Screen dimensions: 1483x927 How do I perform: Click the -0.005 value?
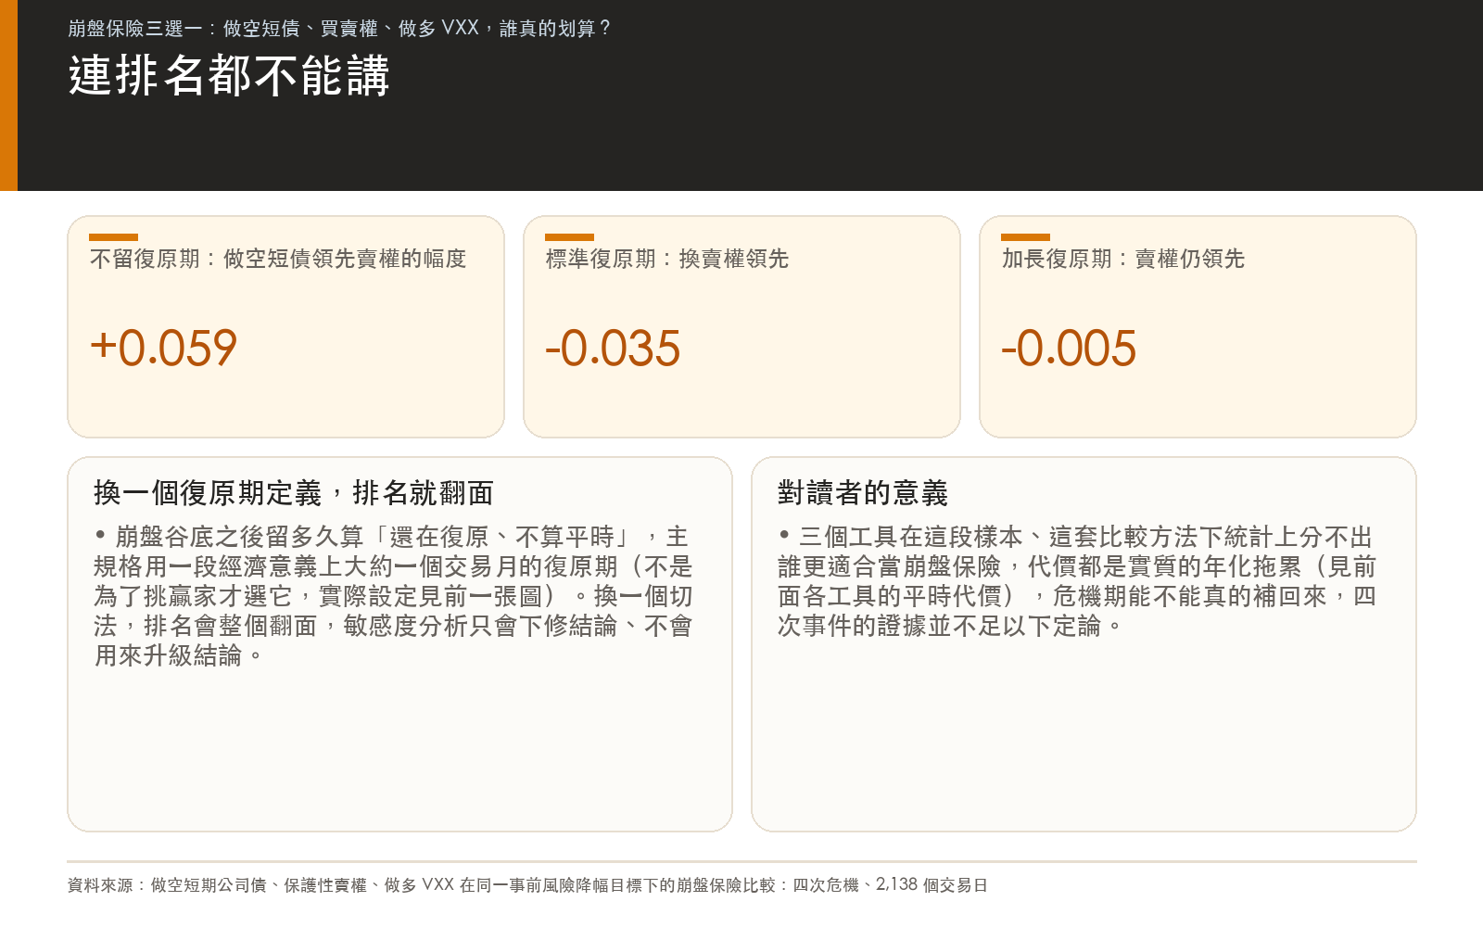[x=1069, y=349]
